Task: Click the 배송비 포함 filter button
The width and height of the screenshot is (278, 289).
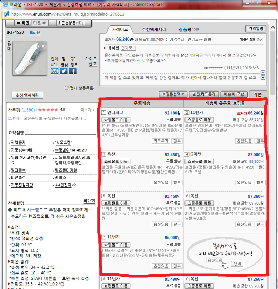Action: (234, 94)
